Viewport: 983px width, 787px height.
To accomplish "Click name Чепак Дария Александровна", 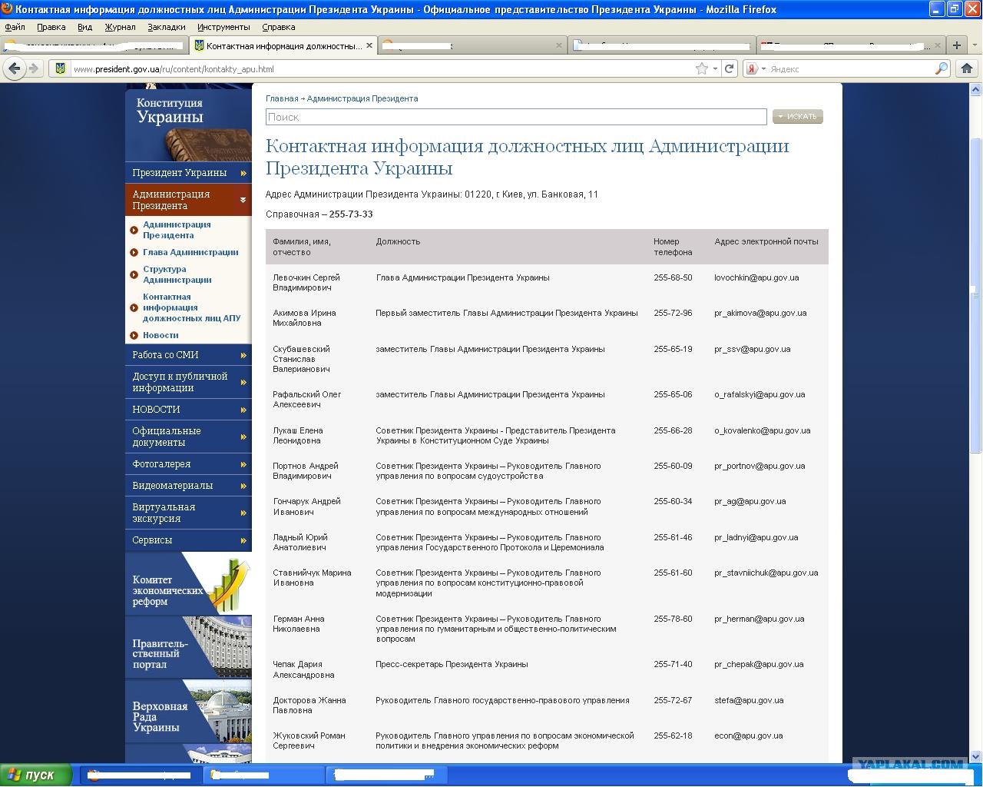I will coord(303,669).
